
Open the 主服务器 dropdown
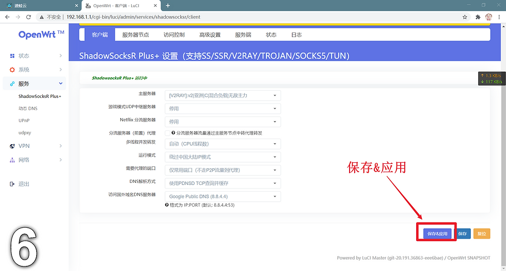[223, 95]
